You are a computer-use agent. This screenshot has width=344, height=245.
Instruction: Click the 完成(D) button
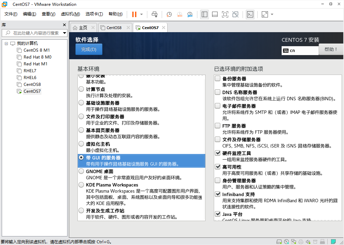point(89,49)
